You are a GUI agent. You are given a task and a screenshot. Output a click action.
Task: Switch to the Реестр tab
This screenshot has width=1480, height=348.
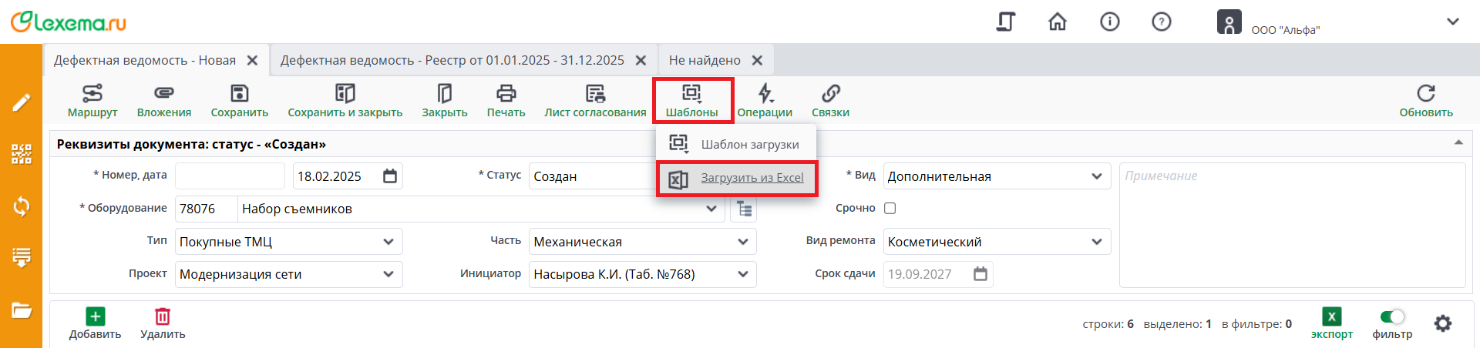(x=452, y=60)
